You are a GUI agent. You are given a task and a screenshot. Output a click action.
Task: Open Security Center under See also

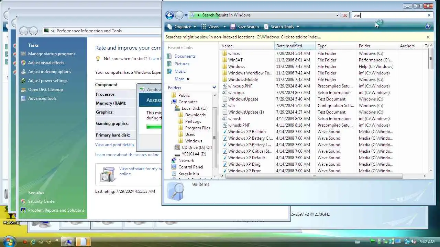click(42, 201)
